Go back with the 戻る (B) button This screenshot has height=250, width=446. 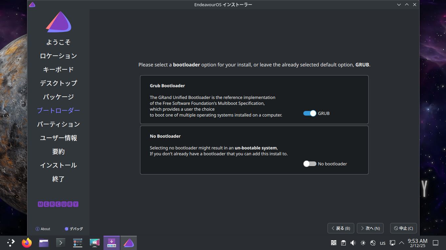[x=341, y=228]
